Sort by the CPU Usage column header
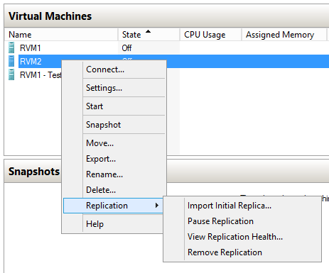This screenshot has width=329, height=273. (210, 35)
